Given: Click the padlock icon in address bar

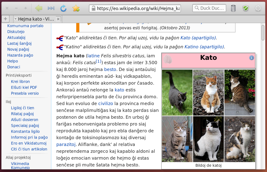Looking at the screenshot, I should [x=93, y=8].
